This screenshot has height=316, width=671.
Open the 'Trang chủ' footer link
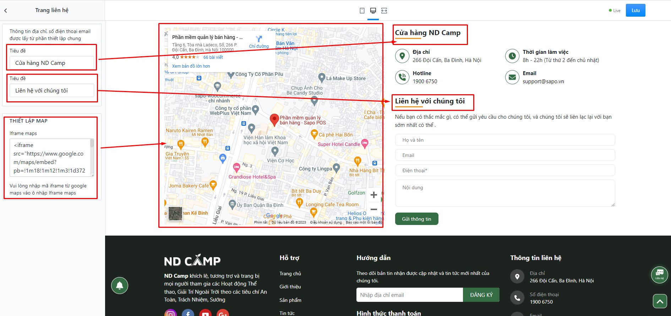(290, 273)
